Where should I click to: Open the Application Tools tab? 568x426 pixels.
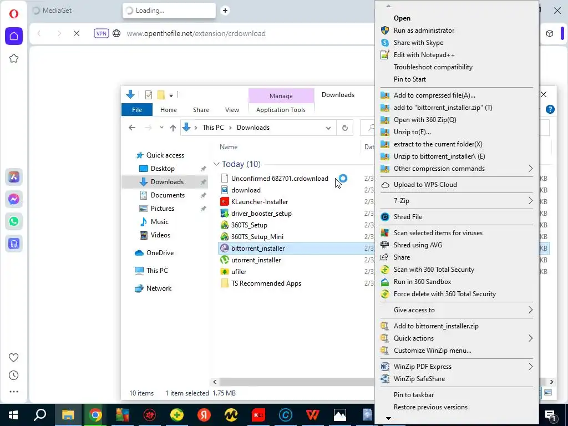[x=281, y=110]
